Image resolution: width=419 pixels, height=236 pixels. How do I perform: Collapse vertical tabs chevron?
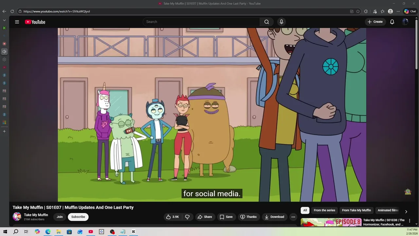pos(4,20)
